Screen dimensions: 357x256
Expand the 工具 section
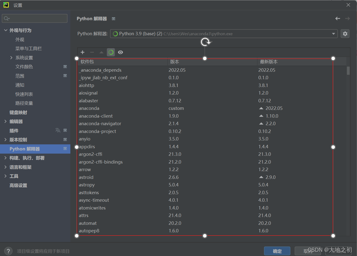[6, 176]
